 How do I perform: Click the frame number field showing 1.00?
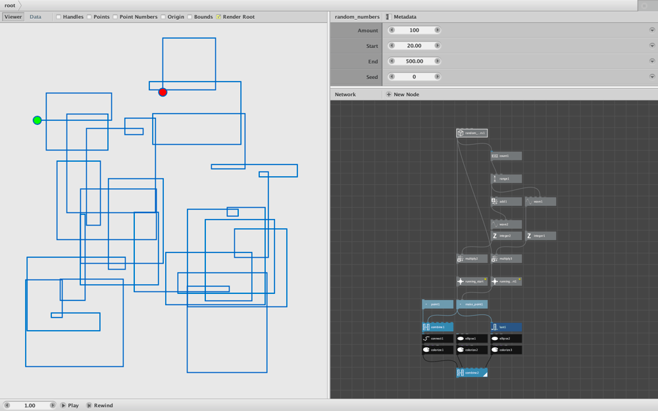click(x=30, y=406)
